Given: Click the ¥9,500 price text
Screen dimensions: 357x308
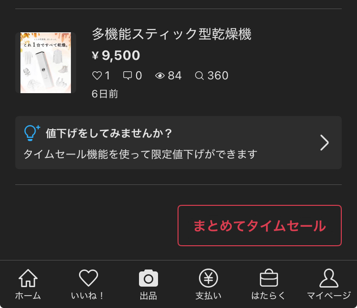Looking at the screenshot, I should pos(116,55).
